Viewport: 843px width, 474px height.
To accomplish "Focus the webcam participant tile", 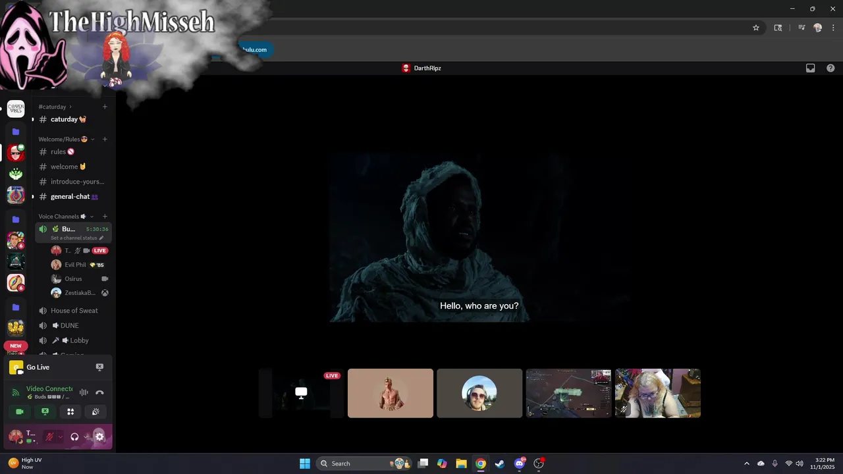I will 658,393.
